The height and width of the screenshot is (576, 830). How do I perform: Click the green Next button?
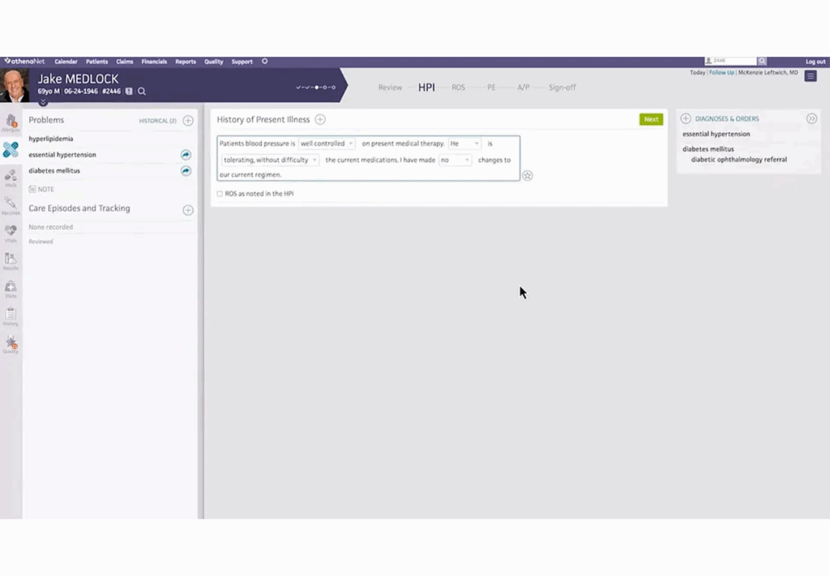click(651, 119)
